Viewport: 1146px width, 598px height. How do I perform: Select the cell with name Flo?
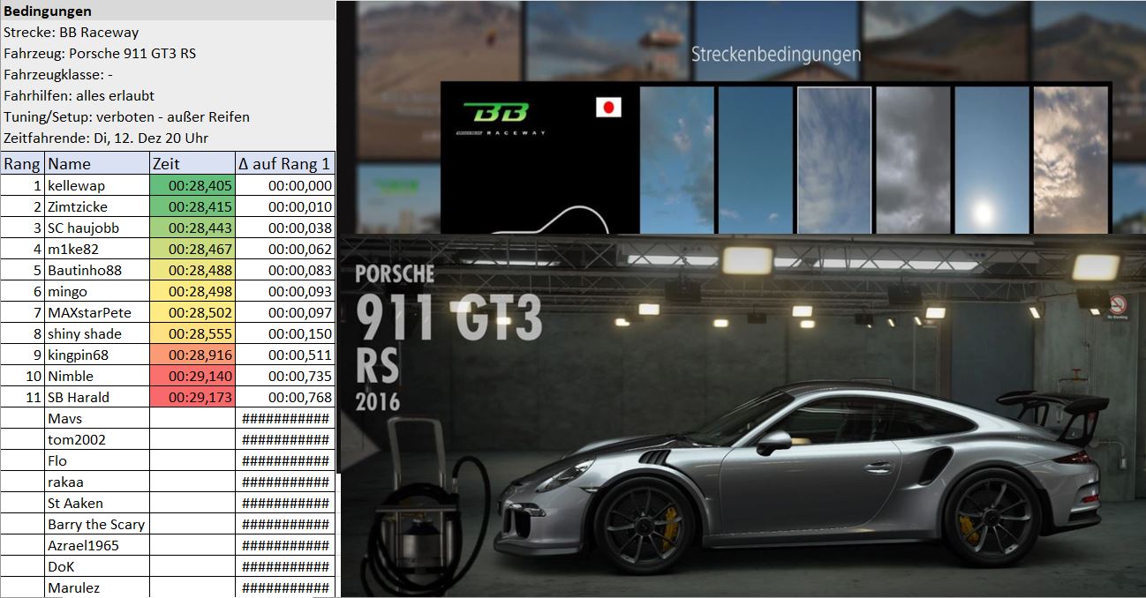(97, 460)
